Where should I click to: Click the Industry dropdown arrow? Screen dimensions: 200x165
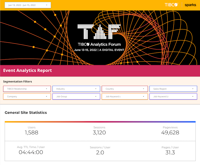click(96, 89)
